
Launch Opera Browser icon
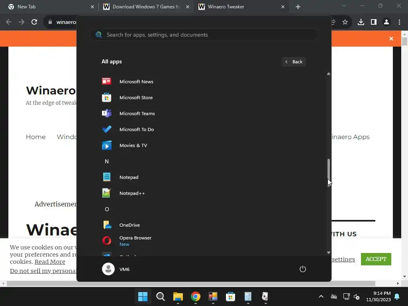[106, 241]
